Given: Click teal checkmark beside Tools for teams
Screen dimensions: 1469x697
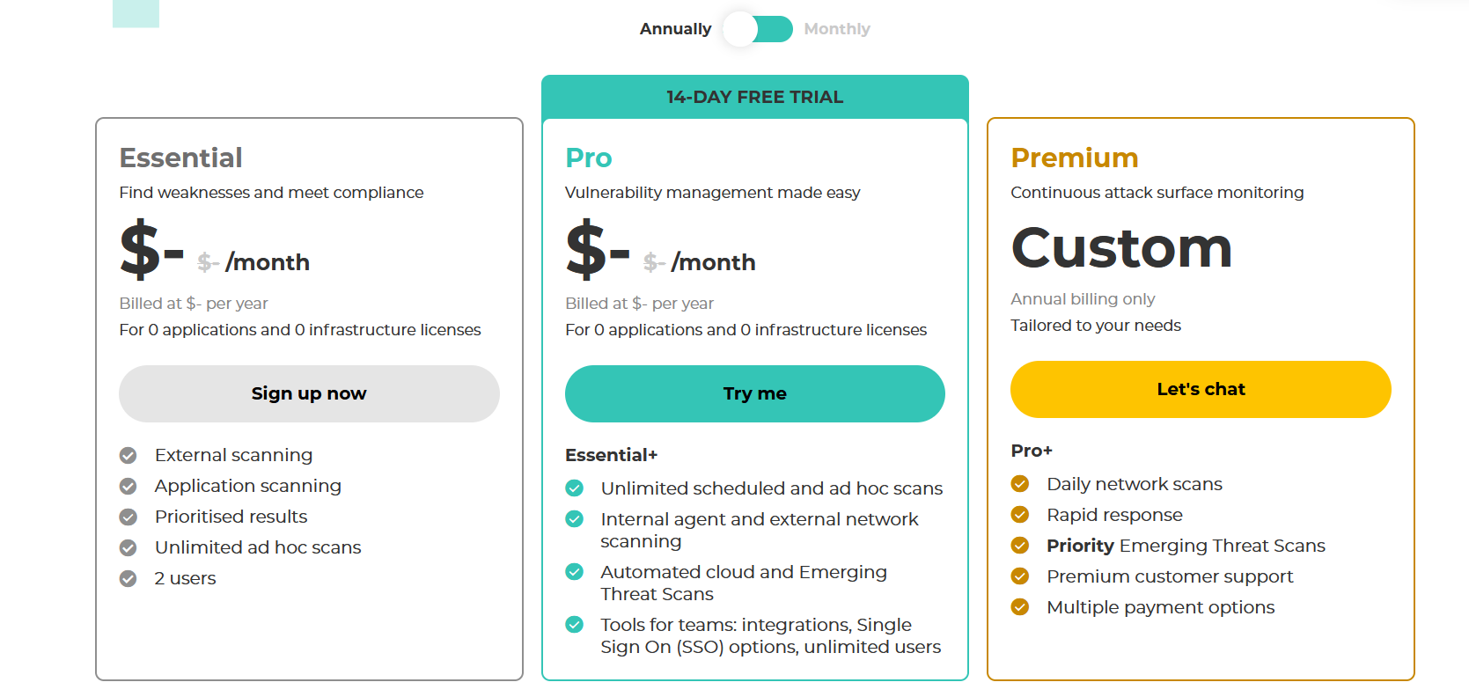Looking at the screenshot, I should [575, 625].
